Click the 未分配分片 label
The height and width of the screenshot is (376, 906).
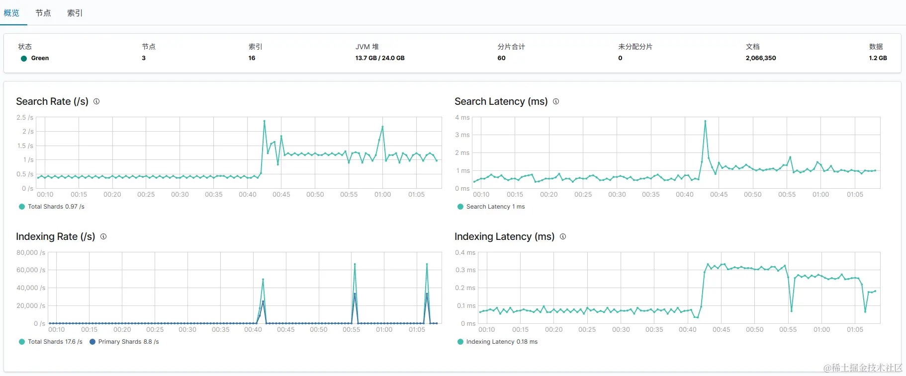(635, 47)
